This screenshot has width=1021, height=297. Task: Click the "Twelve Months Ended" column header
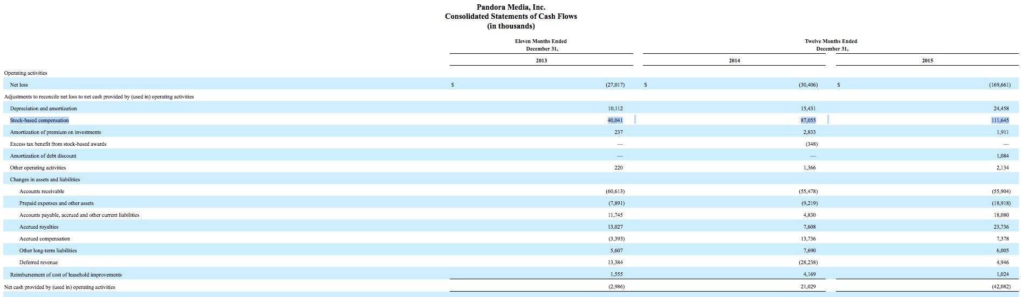point(831,41)
